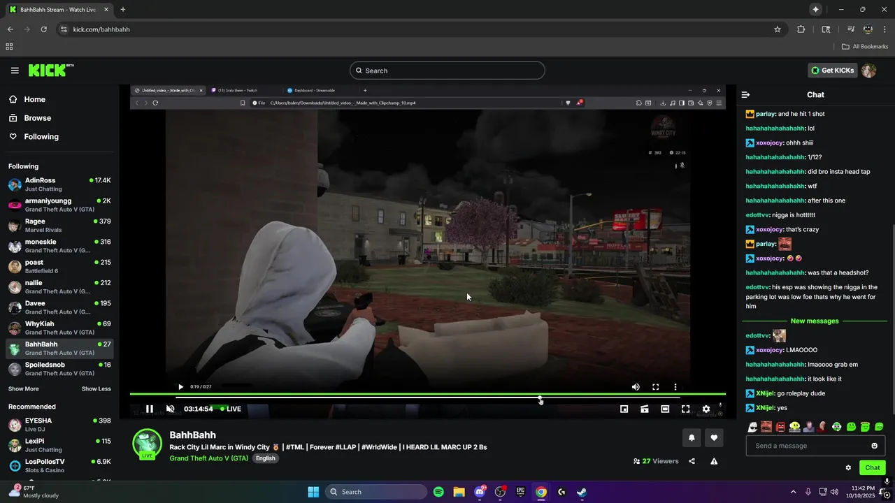The image size is (895, 503).
Task: Open Following in the sidebar
Action: tap(34, 137)
